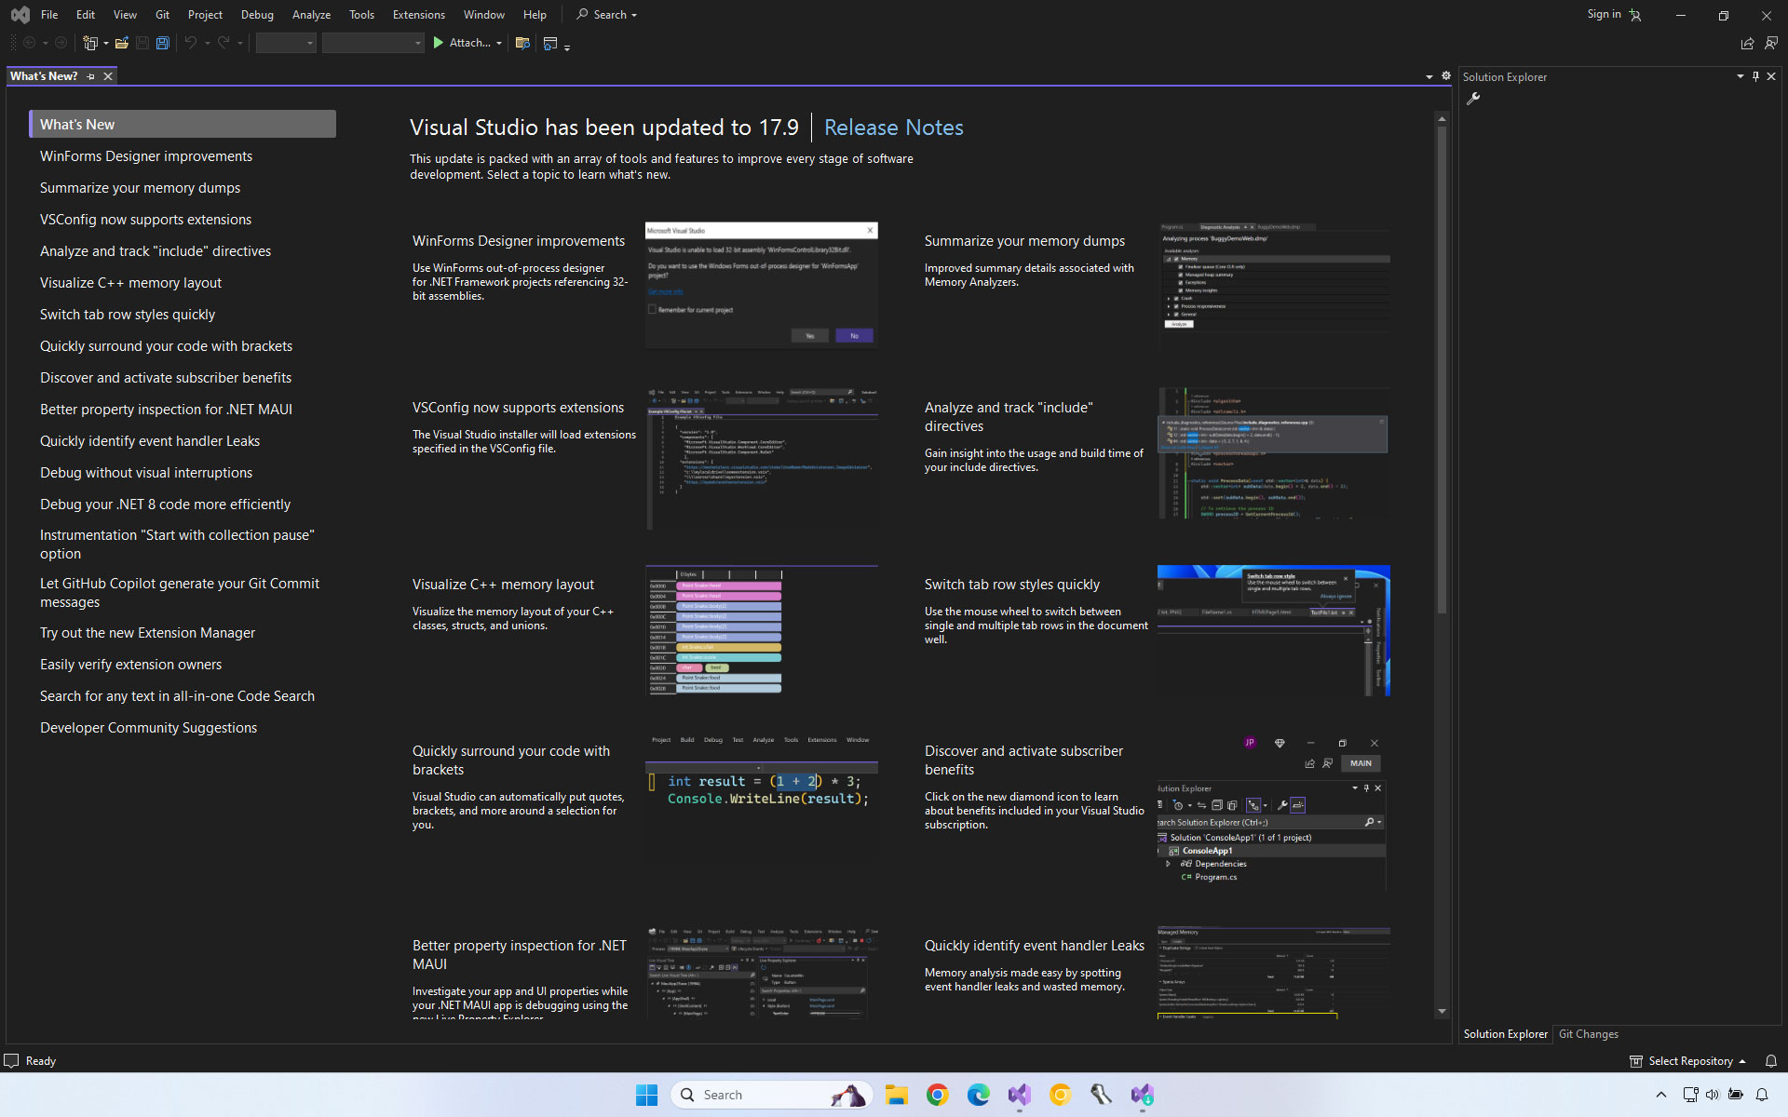Select 'Developer Community Suggestions' in sidebar

point(148,728)
